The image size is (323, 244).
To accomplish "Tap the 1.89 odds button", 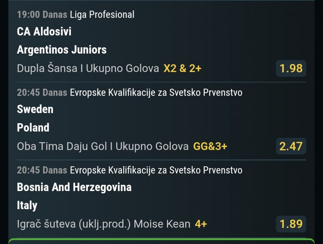I will click(291, 224).
